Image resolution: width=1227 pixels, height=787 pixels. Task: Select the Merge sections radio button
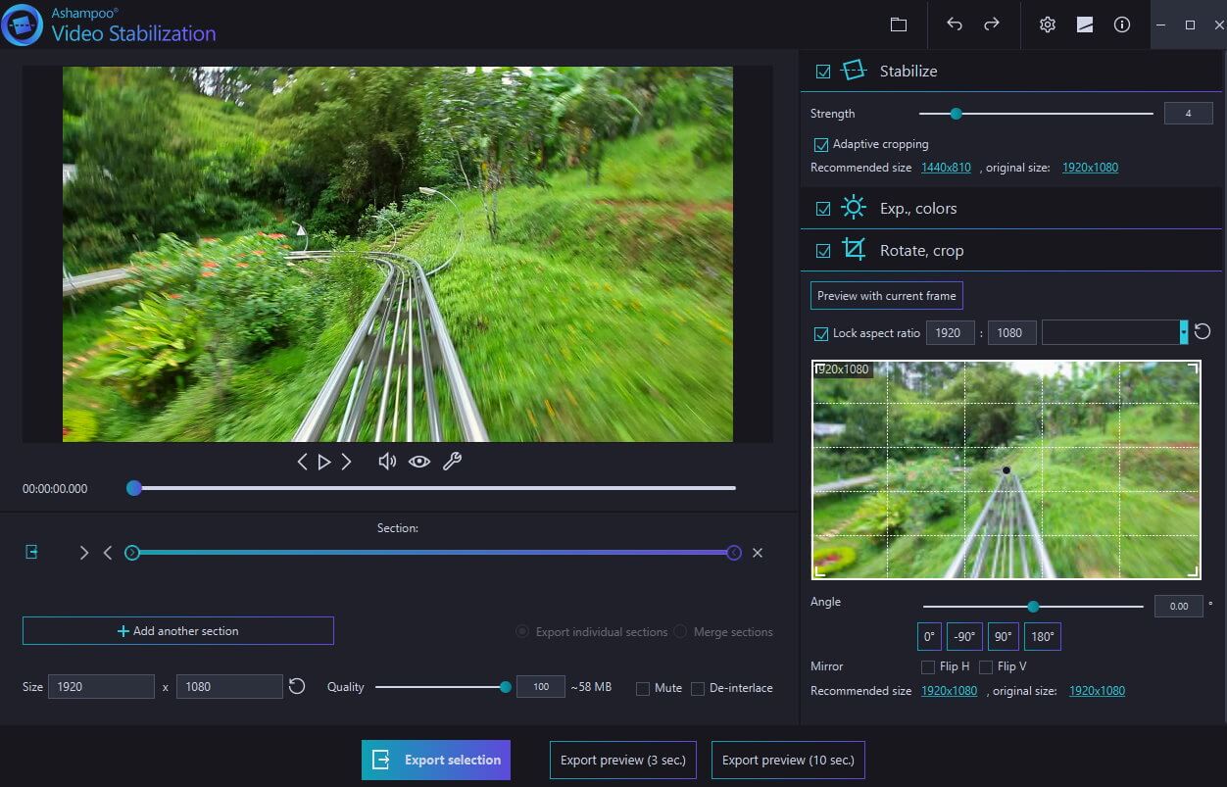pos(680,631)
